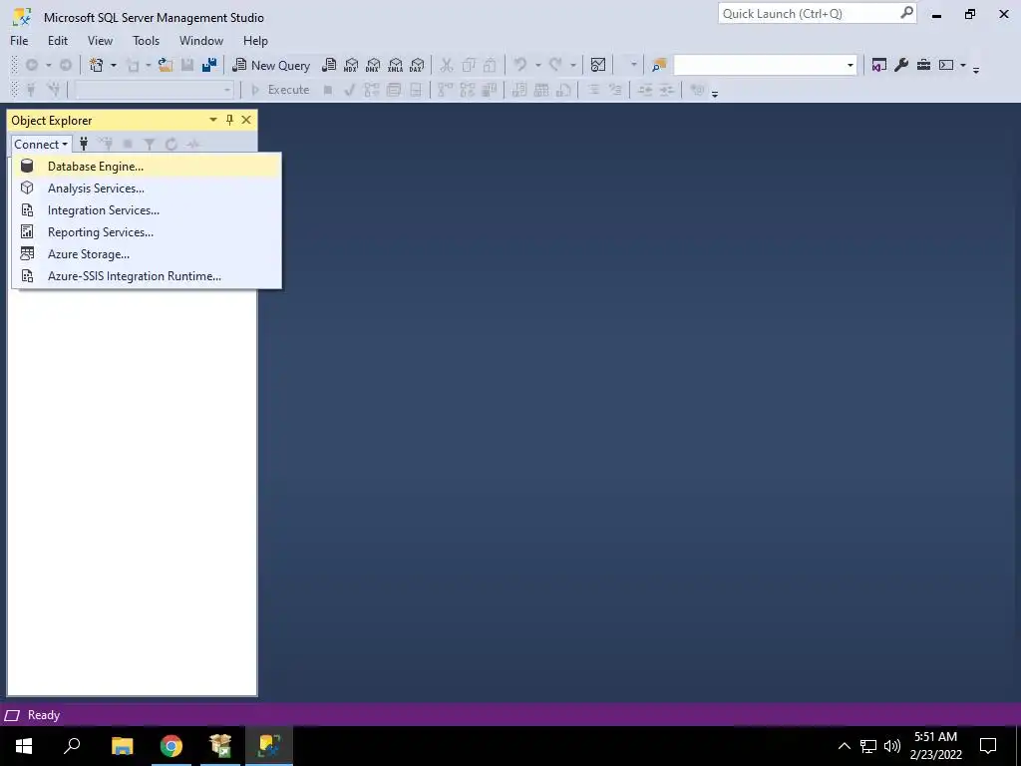Open the notifications action center

(x=988, y=746)
